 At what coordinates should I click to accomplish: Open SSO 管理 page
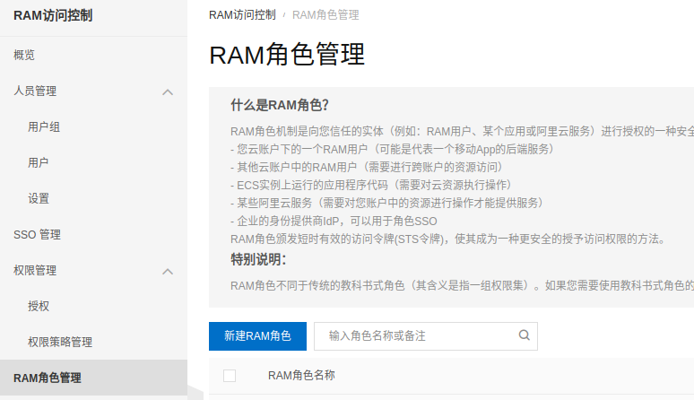coord(37,234)
